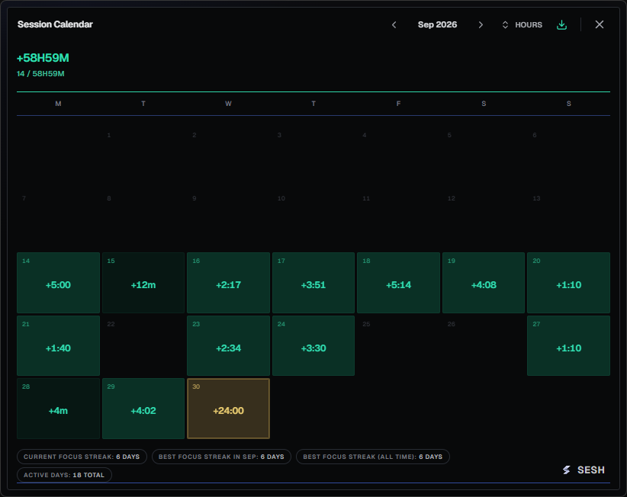Click the F weekday column header
Viewport: 627px width, 497px height.
click(398, 104)
